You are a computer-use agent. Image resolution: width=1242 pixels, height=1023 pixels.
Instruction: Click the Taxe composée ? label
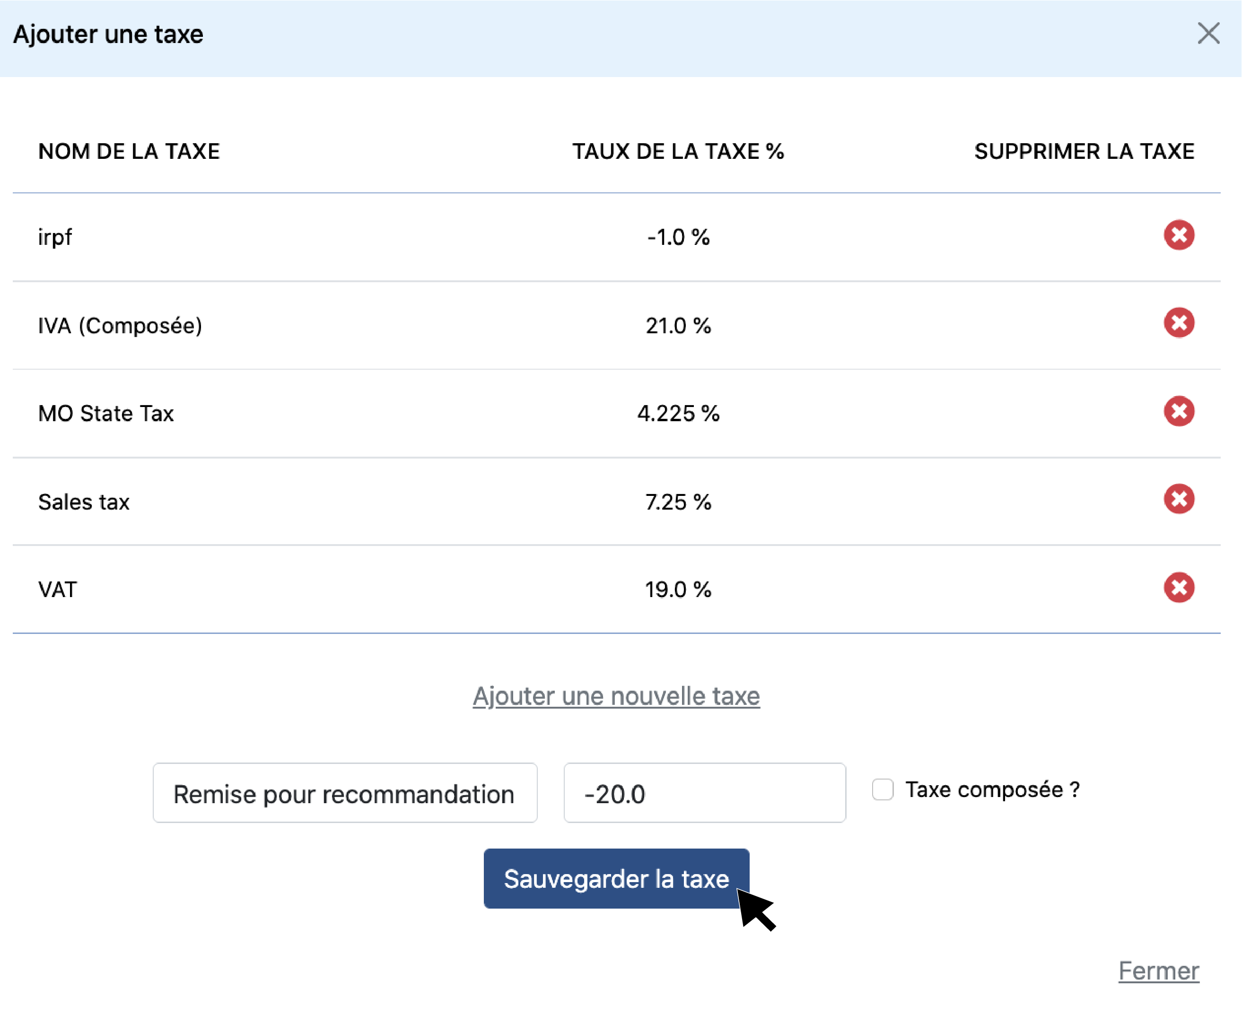click(993, 789)
